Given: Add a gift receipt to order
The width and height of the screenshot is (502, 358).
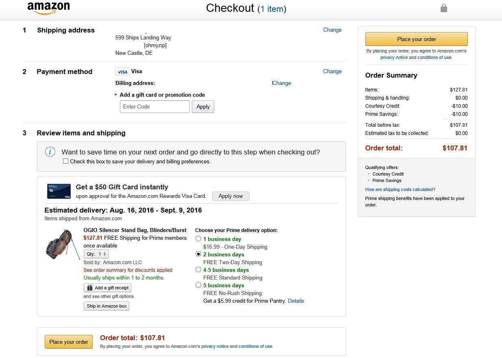Looking at the screenshot, I should click(108, 288).
